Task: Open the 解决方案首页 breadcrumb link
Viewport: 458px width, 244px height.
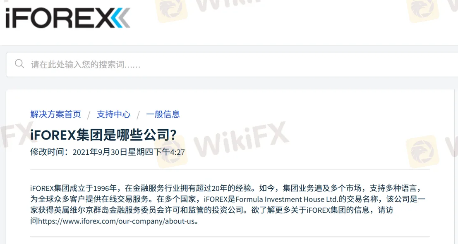Action: pyautogui.click(x=55, y=114)
